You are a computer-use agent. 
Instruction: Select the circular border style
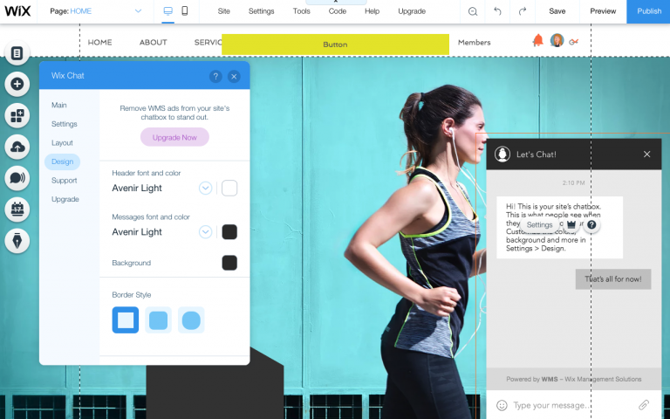point(191,319)
